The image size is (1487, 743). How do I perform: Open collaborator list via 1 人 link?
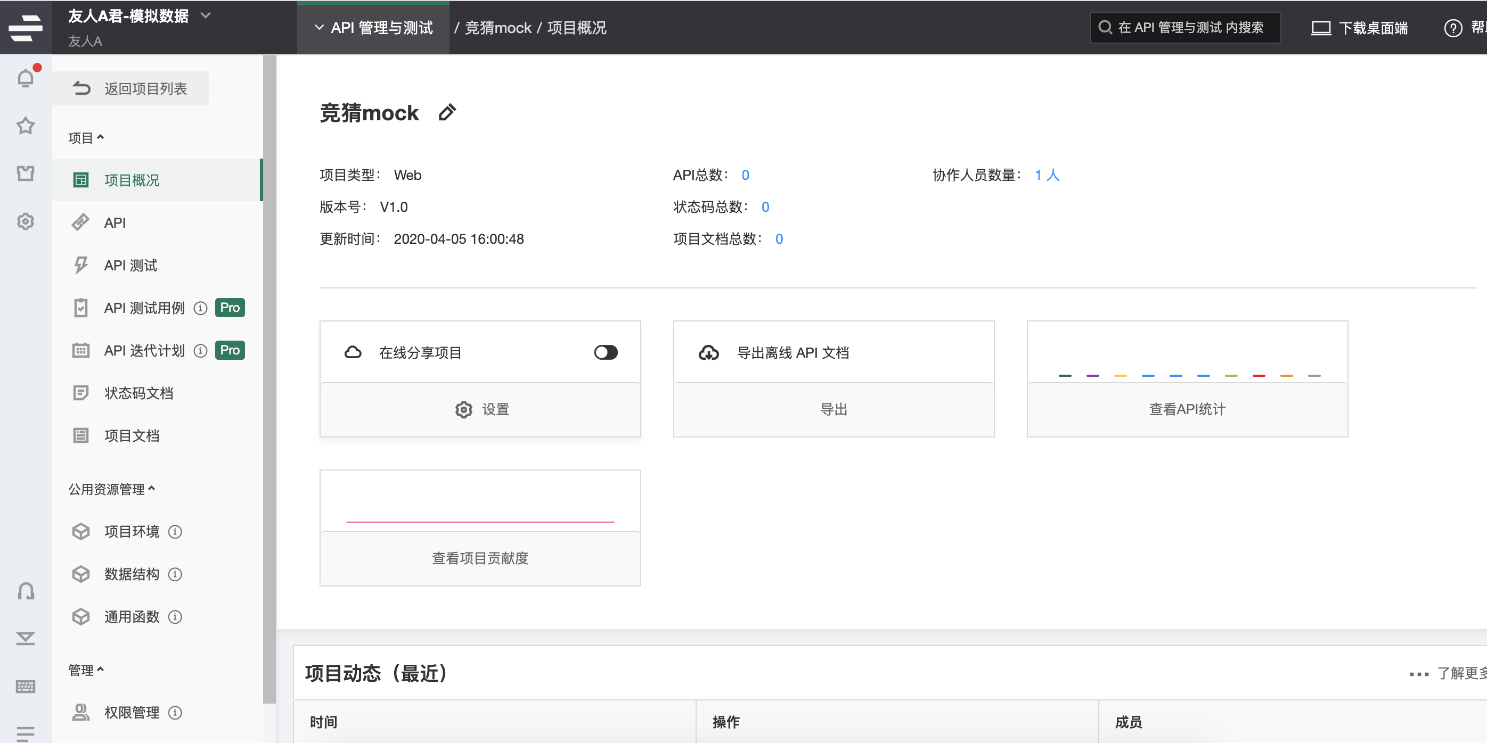click(1046, 175)
